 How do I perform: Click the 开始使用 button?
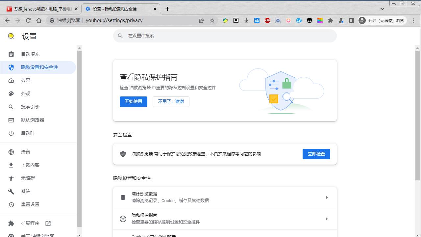133,101
